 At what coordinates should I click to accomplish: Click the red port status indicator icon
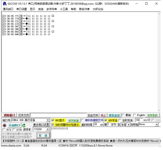tap(4, 125)
